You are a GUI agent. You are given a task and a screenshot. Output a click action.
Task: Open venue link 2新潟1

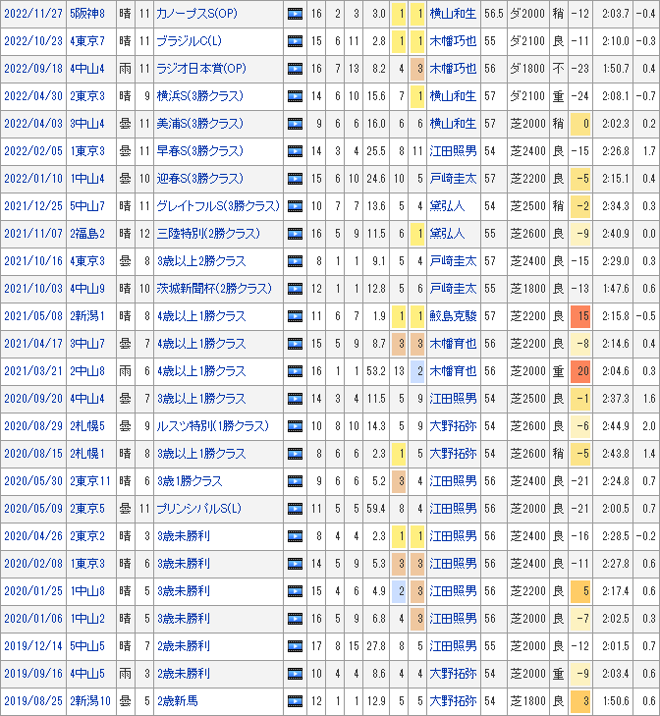point(87,316)
